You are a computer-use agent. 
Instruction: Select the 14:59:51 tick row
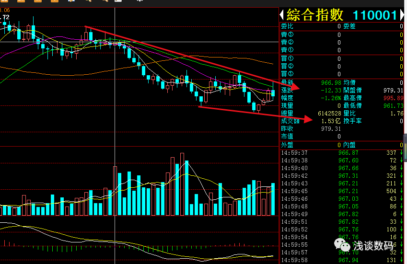(342, 222)
